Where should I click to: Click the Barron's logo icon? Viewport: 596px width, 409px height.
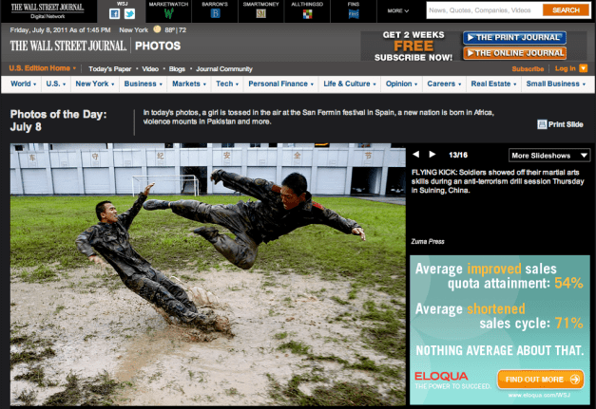(215, 14)
